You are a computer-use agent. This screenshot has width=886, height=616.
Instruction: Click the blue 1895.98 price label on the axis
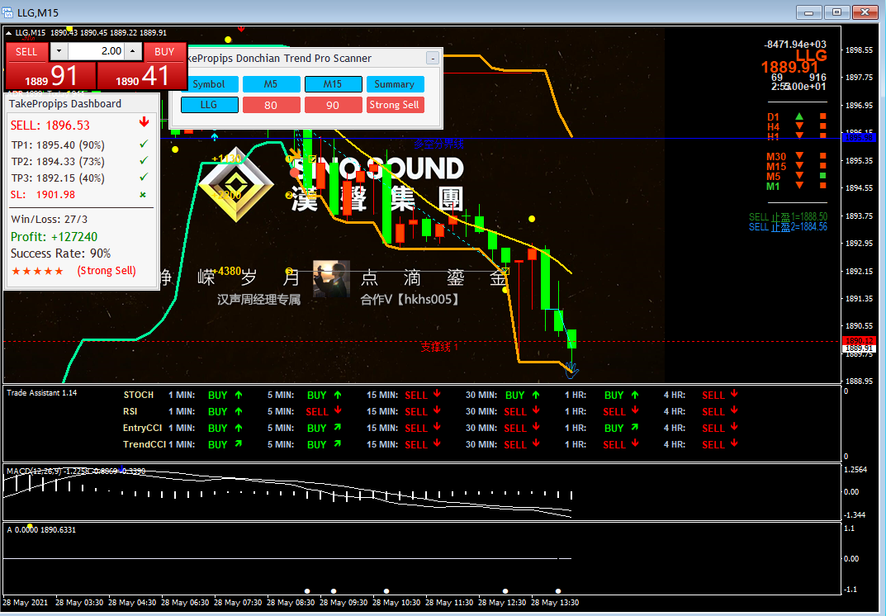[x=858, y=138]
